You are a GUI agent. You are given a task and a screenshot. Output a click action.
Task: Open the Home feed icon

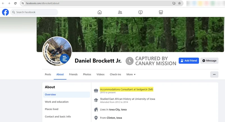point(100,12)
